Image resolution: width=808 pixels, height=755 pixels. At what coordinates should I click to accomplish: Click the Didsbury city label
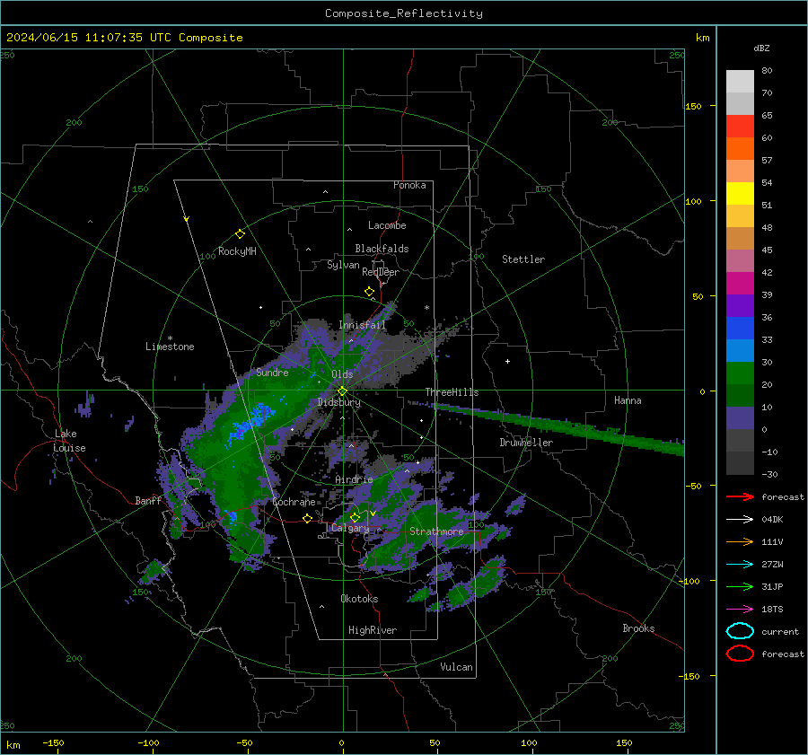pyautogui.click(x=338, y=402)
